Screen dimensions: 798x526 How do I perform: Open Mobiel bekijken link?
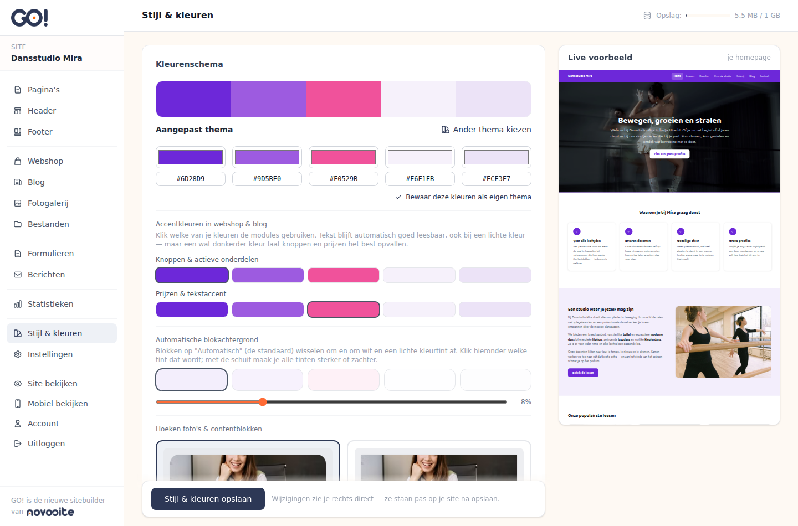(62, 404)
